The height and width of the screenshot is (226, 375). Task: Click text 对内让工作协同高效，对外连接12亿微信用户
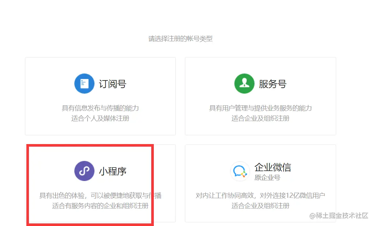[260, 196]
